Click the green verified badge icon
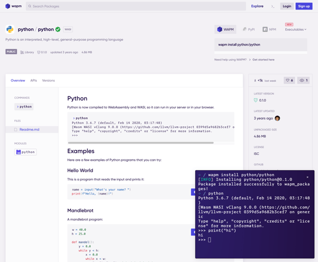318x262 pixels. (58, 29)
